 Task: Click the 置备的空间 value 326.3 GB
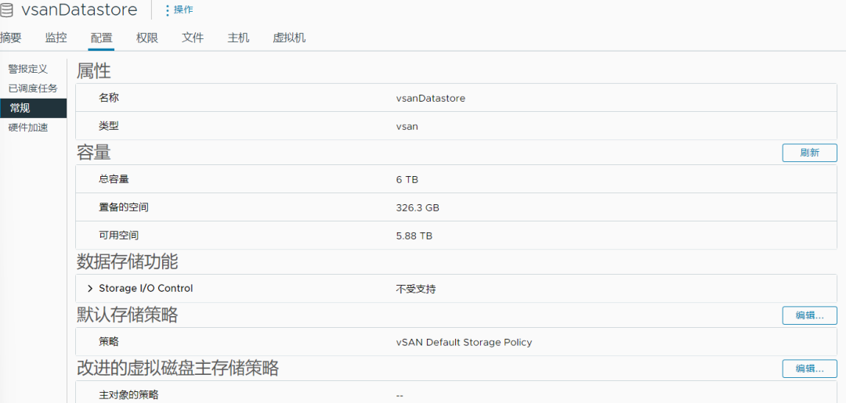[x=417, y=207]
